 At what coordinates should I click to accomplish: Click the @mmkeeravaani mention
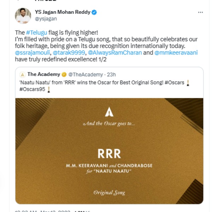[176, 52]
